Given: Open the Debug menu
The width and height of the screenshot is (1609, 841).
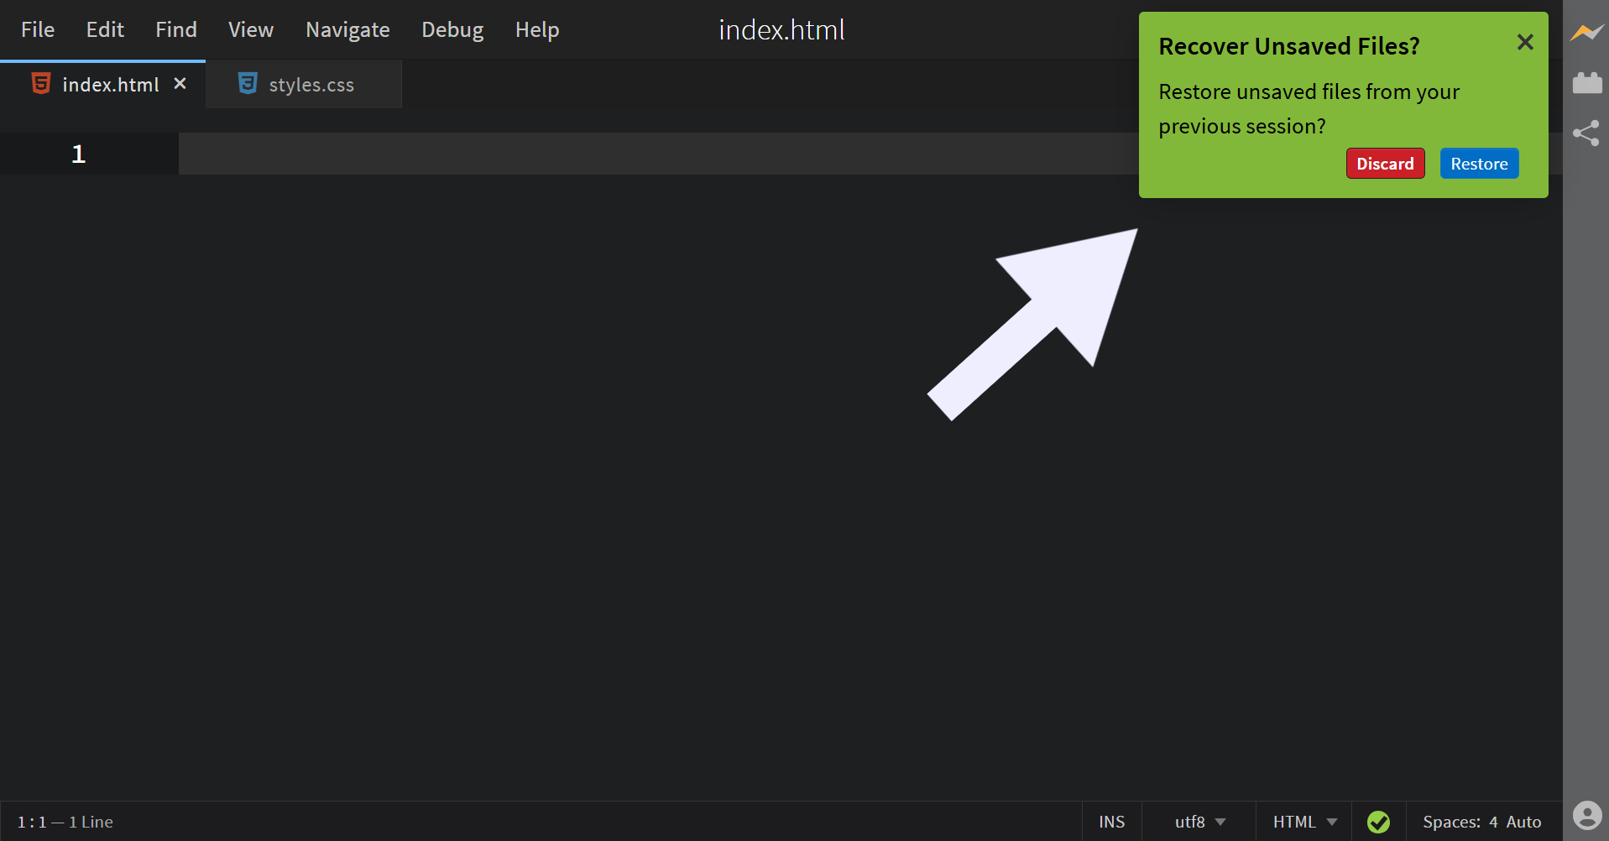Looking at the screenshot, I should 452,29.
